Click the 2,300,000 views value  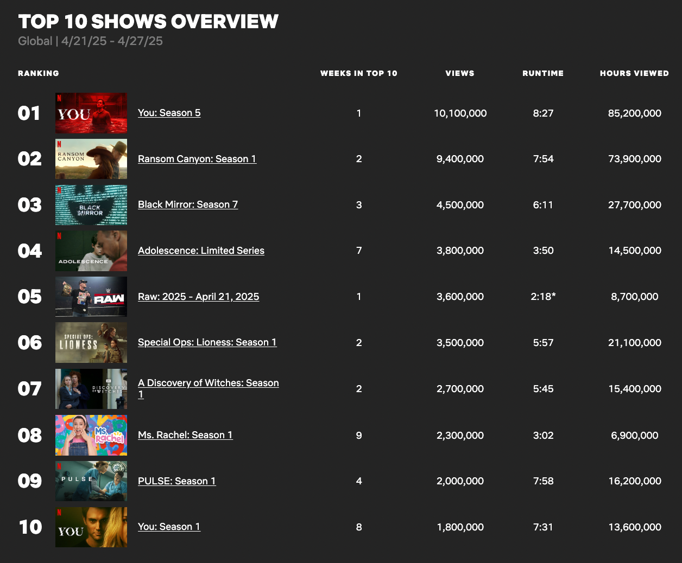point(460,436)
